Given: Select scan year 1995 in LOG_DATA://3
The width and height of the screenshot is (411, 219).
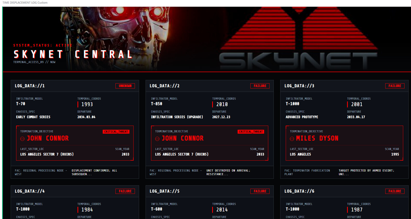Looking at the screenshot, I should click(395, 154).
